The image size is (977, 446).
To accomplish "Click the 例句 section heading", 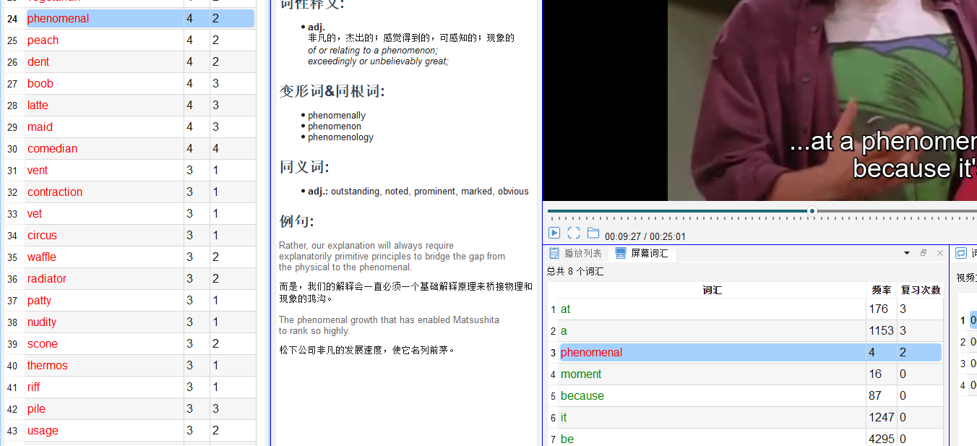I will 296,221.
